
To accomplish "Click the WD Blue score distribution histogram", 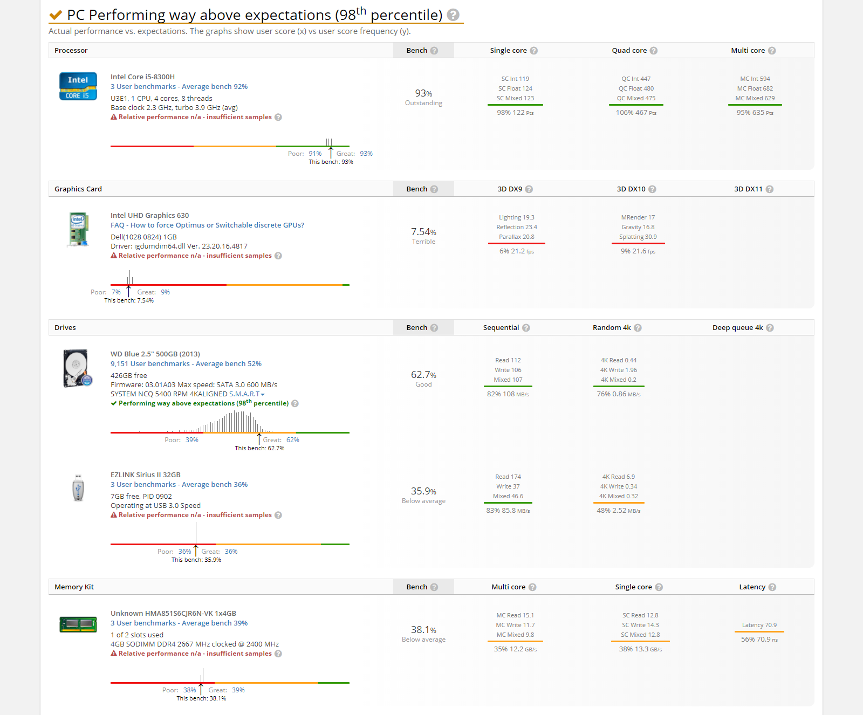I will click(230, 422).
